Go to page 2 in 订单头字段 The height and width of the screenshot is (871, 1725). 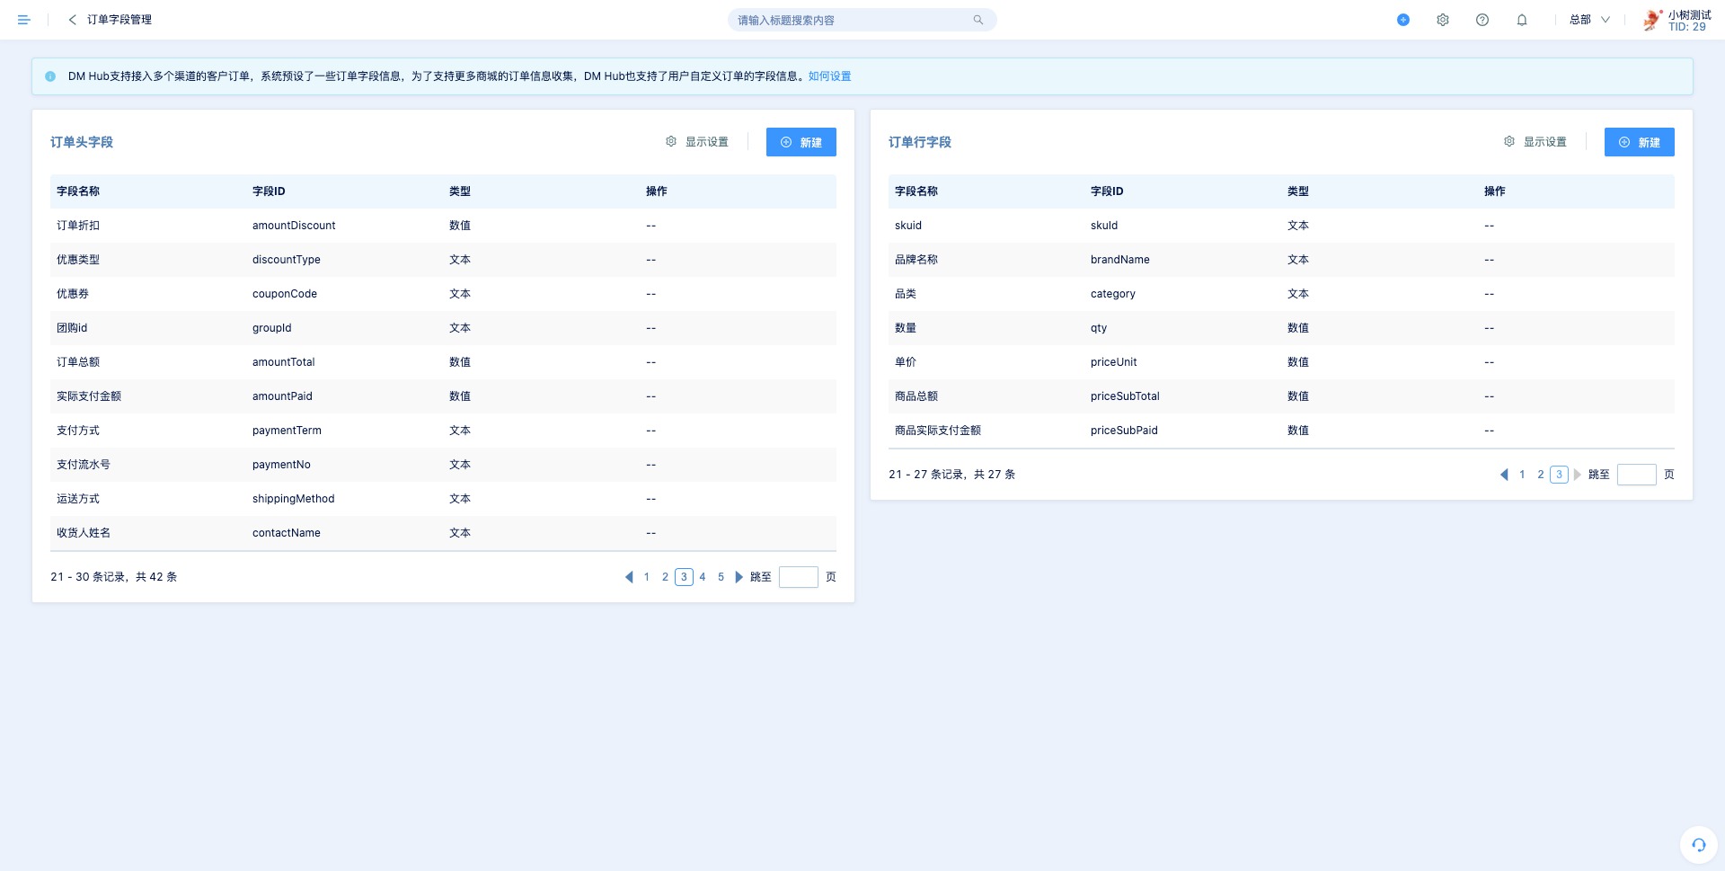(665, 577)
